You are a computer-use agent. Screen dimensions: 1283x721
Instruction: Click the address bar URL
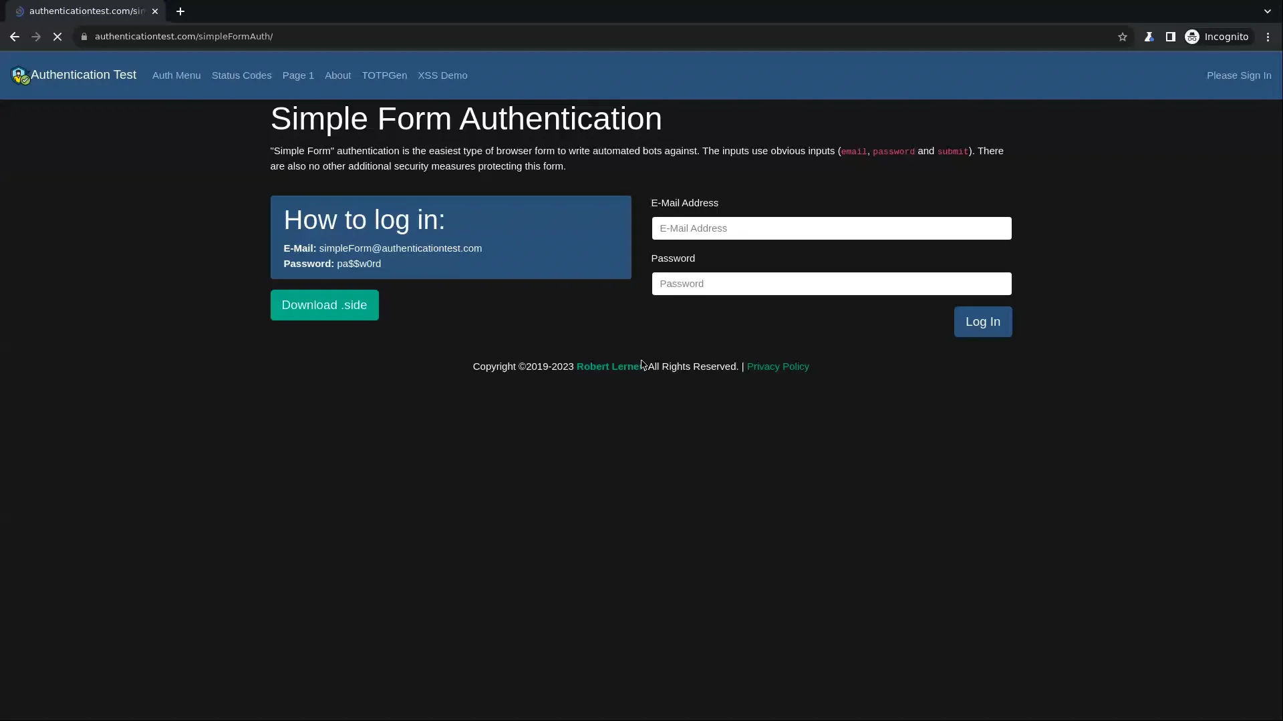[184, 37]
